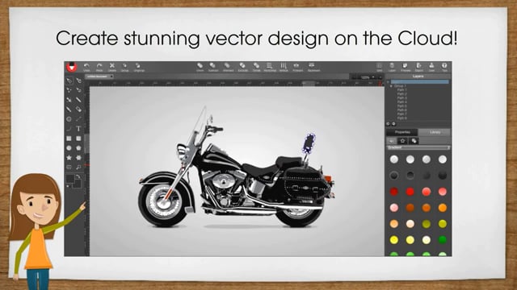This screenshot has height=290, width=517.
Task: Click the Layers panel header
Action: click(418, 77)
